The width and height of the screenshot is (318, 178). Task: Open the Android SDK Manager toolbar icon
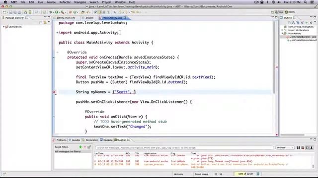[x=25, y=12]
